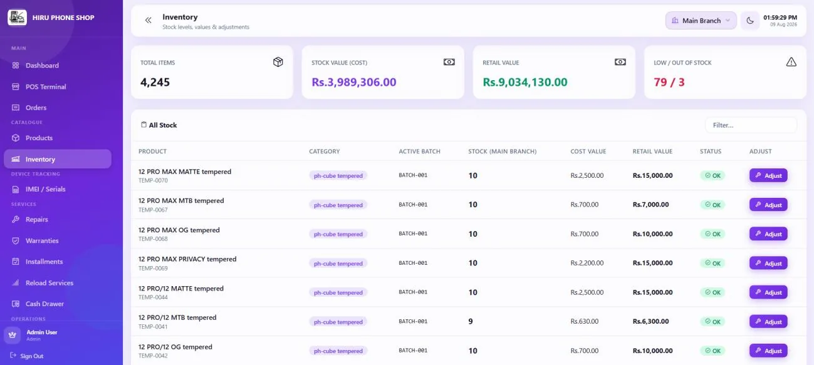Click the Reload Services signal icon
Viewport: 814px width, 365px height.
(16, 283)
